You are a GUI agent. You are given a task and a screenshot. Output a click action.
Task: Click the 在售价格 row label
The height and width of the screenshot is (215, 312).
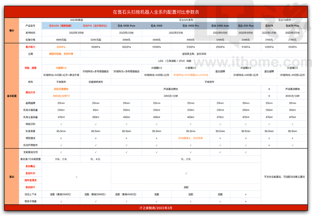coord(30,40)
